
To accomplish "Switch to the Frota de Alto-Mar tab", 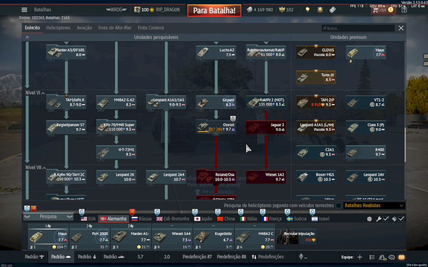I will tap(114, 28).
